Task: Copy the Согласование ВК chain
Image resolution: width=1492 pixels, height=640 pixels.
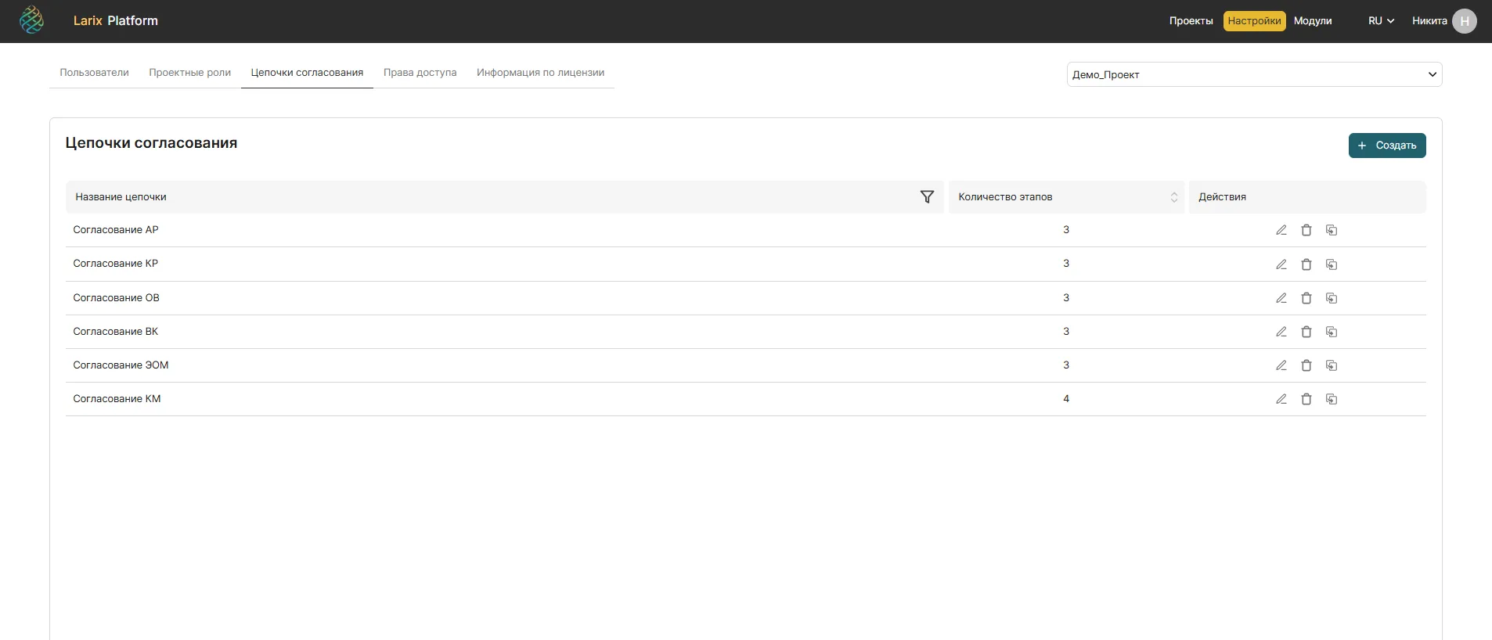Action: coord(1332,332)
